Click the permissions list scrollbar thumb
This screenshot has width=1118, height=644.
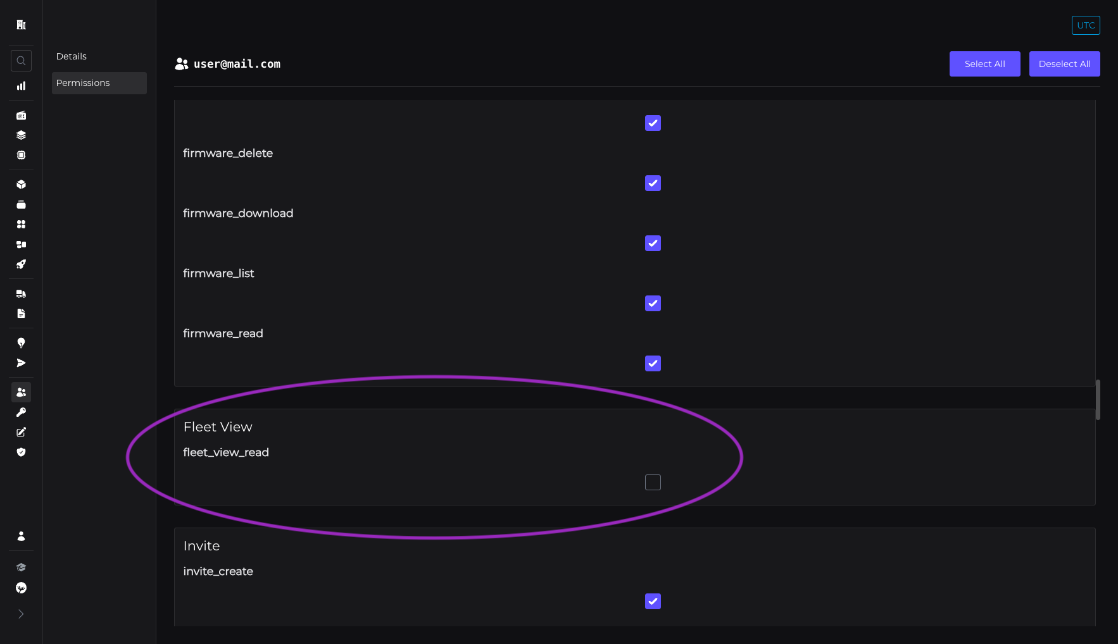(x=1098, y=399)
